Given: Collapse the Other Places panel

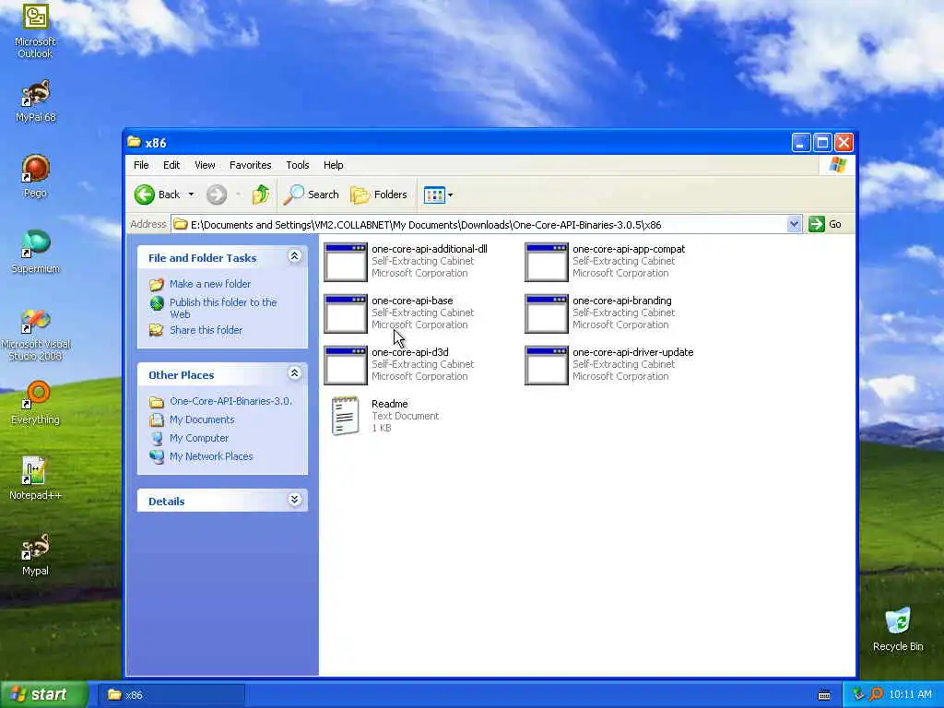Looking at the screenshot, I should [294, 373].
